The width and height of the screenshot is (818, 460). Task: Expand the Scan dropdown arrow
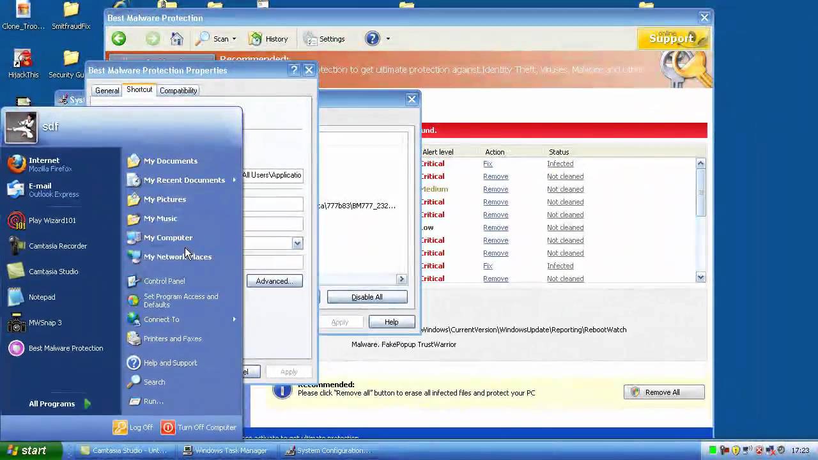tap(234, 39)
